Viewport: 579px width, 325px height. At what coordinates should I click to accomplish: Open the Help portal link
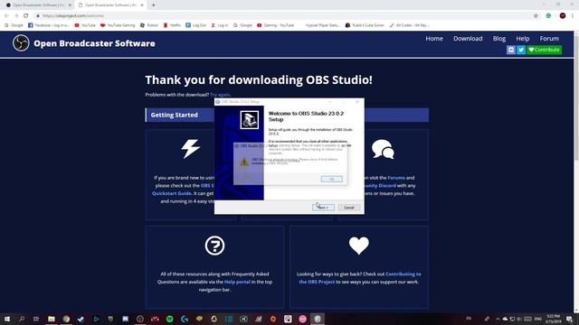tap(237, 282)
